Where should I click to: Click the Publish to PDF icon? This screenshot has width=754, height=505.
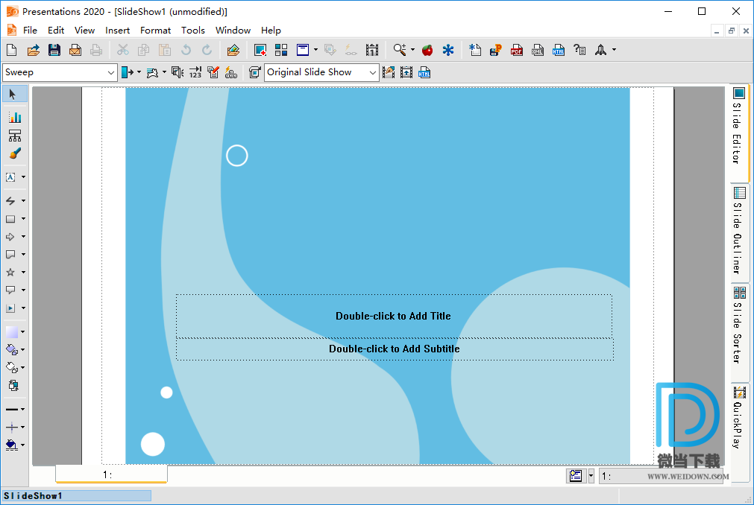[516, 50]
